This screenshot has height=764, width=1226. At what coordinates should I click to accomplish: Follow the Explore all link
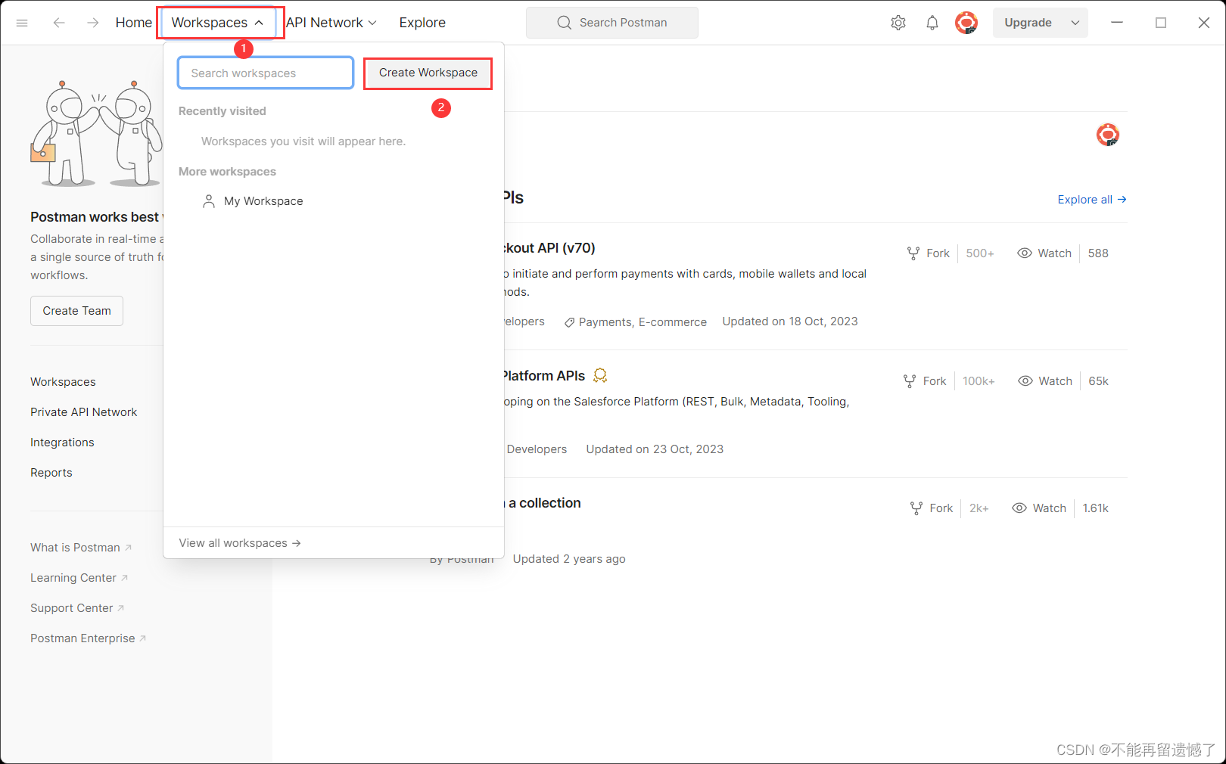coord(1092,200)
